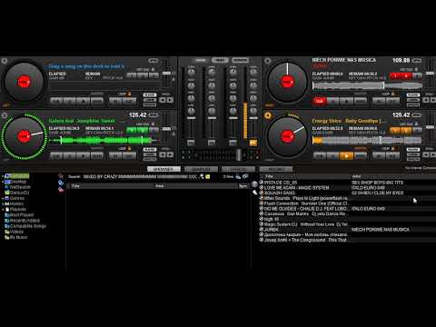Image resolution: width=436 pixels, height=327 pixels.
Task: Nudge pitch bend right arrow on the empty top-left deck
Action: click(171, 100)
